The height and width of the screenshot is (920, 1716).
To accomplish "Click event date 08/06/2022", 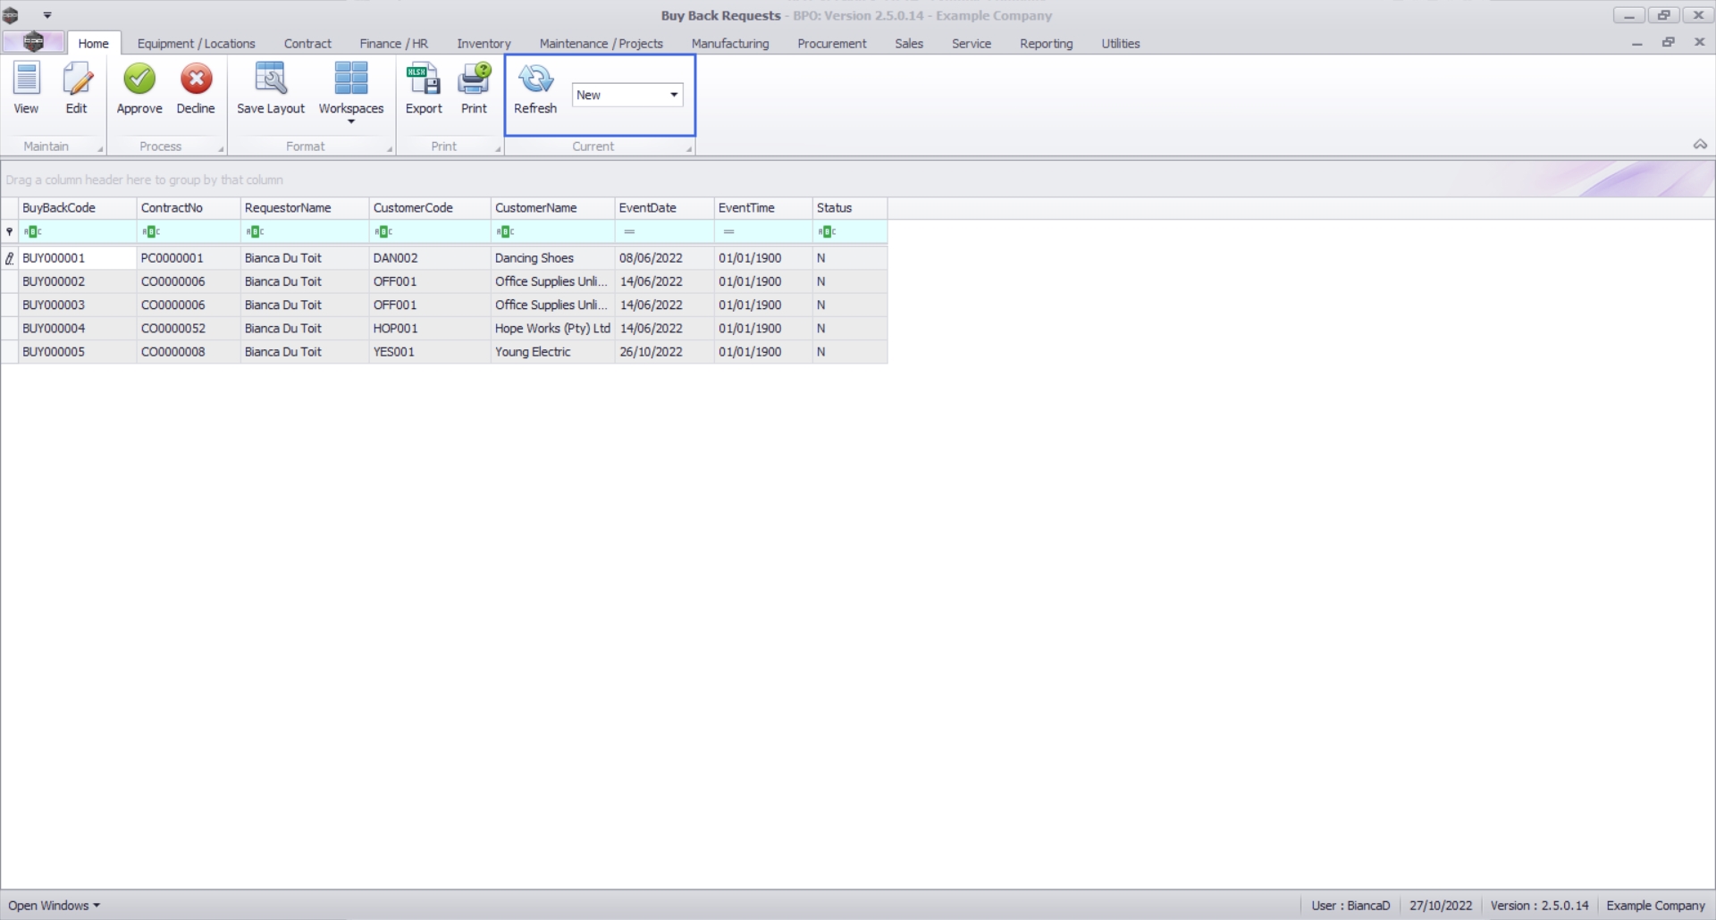I will coord(651,258).
